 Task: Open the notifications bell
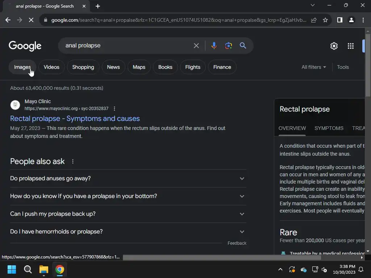(361, 269)
